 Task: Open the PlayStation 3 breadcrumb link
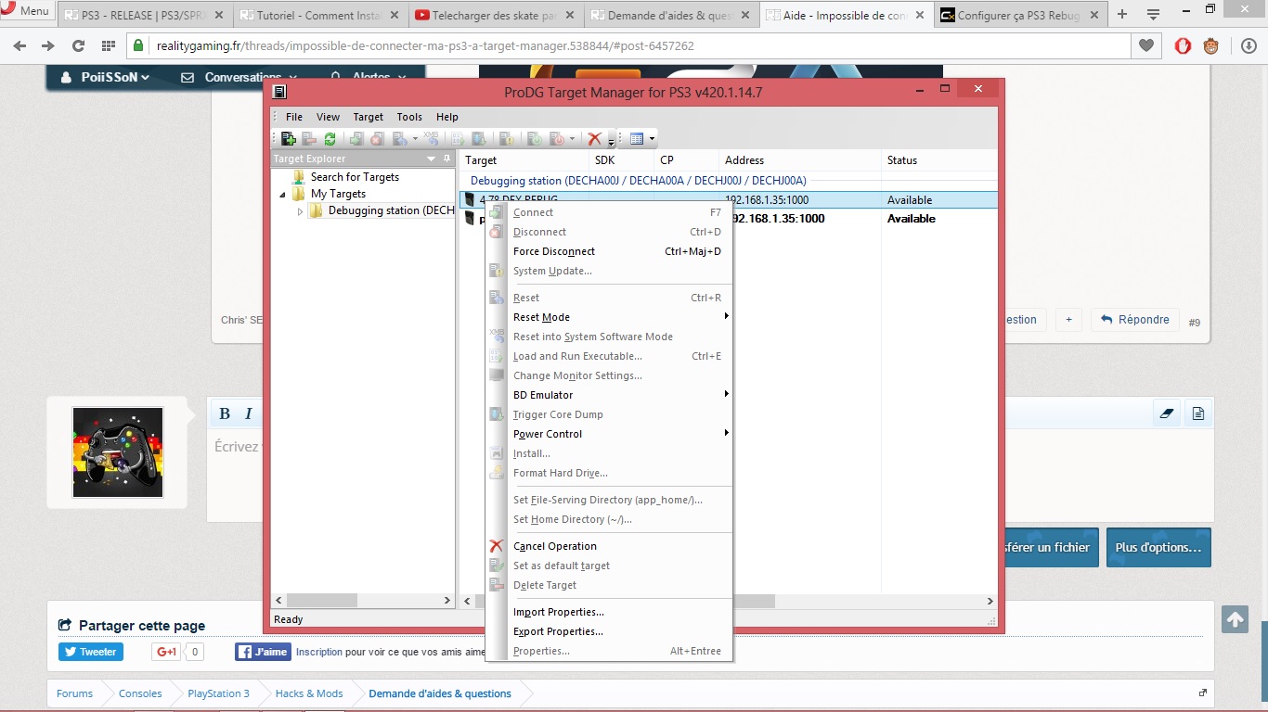pos(218,693)
